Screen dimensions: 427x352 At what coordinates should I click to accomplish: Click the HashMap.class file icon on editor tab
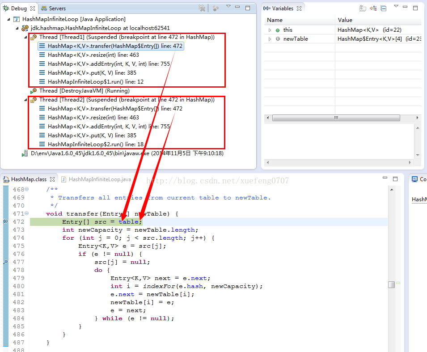pos(6,179)
